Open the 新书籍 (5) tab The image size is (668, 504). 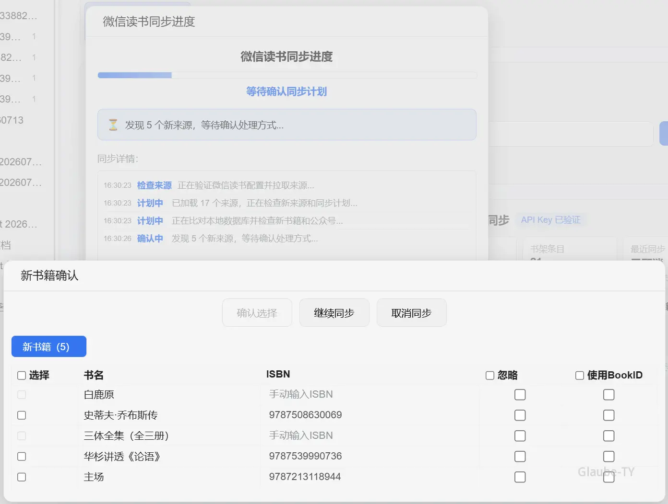[49, 346]
